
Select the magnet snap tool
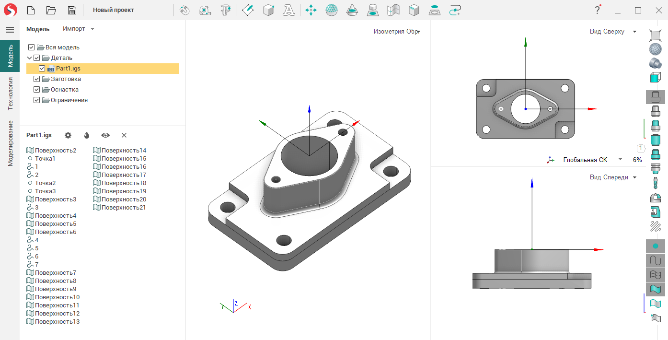point(185,10)
